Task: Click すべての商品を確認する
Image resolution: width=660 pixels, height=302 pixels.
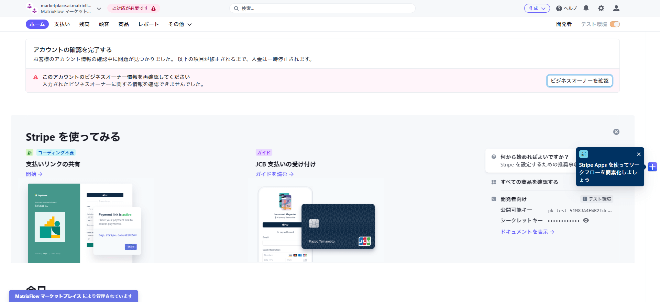Action: [x=529, y=182]
